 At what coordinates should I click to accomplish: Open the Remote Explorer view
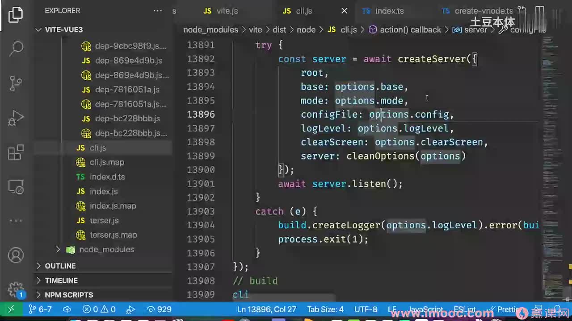coord(16,186)
